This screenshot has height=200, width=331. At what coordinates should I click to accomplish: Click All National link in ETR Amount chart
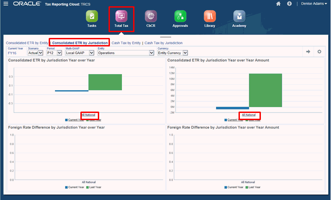tap(249, 115)
